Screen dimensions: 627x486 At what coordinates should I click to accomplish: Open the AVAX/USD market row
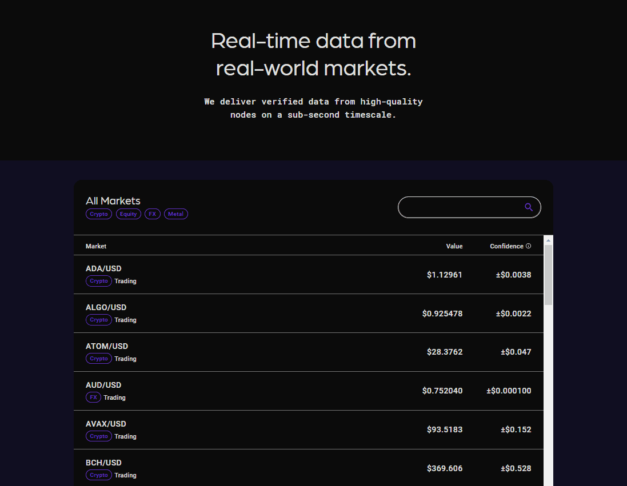point(308,429)
